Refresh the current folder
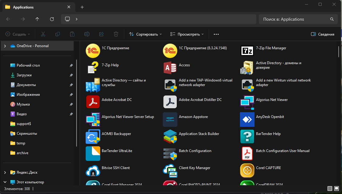Image resolution: width=342 pixels, height=194 pixels. tap(52, 19)
